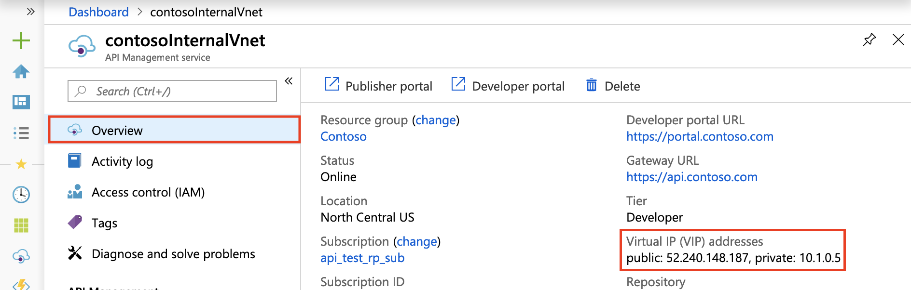Open the https://portal.contoso.com link
The width and height of the screenshot is (911, 290).
click(x=700, y=136)
